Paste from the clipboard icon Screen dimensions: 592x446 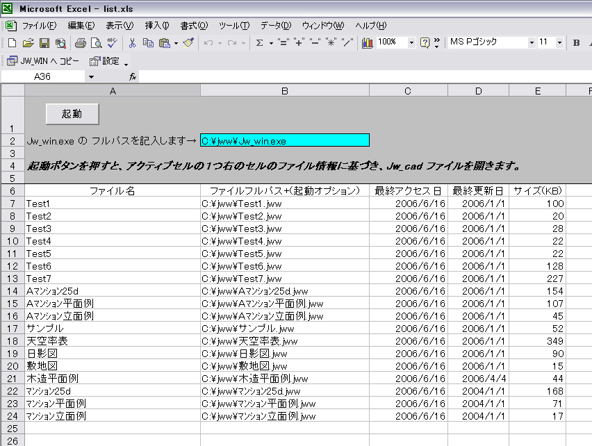click(x=164, y=43)
